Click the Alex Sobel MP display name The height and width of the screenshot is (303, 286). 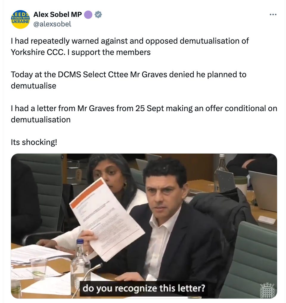coord(57,15)
